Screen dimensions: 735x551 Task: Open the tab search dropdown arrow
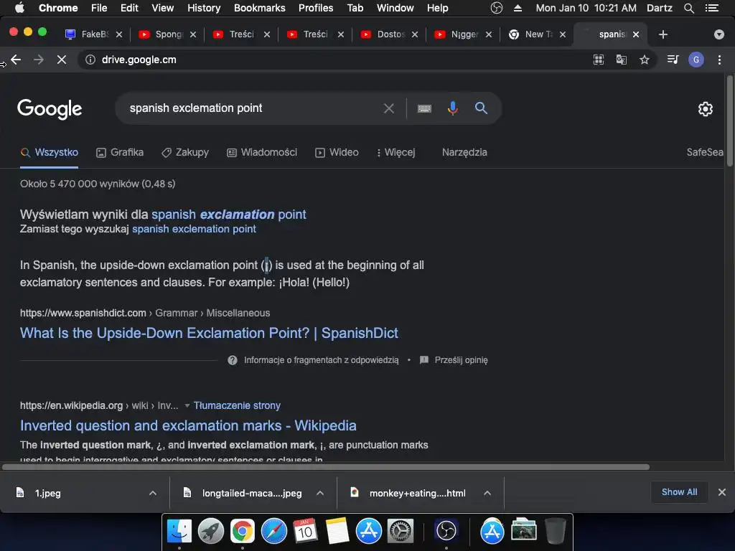(718, 34)
